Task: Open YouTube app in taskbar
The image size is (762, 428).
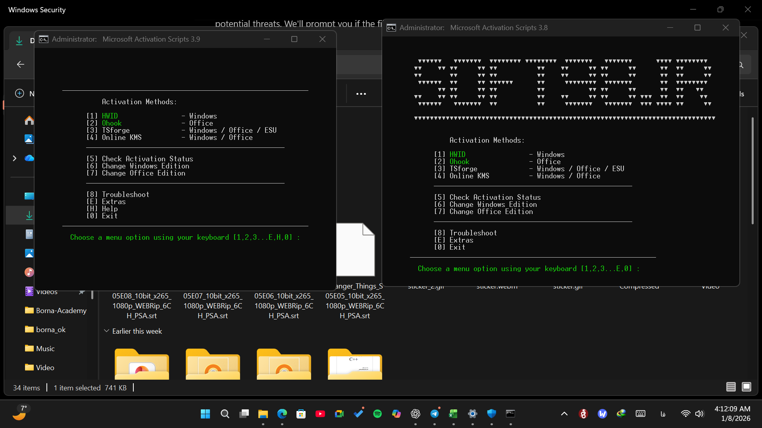Action: 320,414
